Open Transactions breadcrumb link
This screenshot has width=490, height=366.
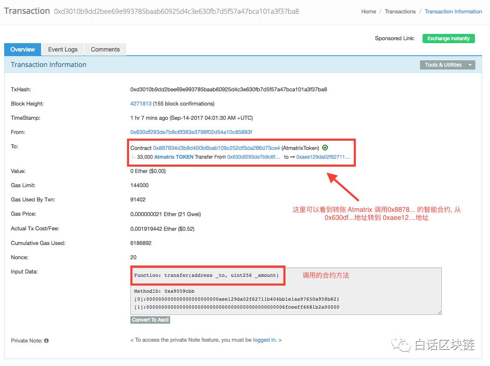tap(400, 12)
